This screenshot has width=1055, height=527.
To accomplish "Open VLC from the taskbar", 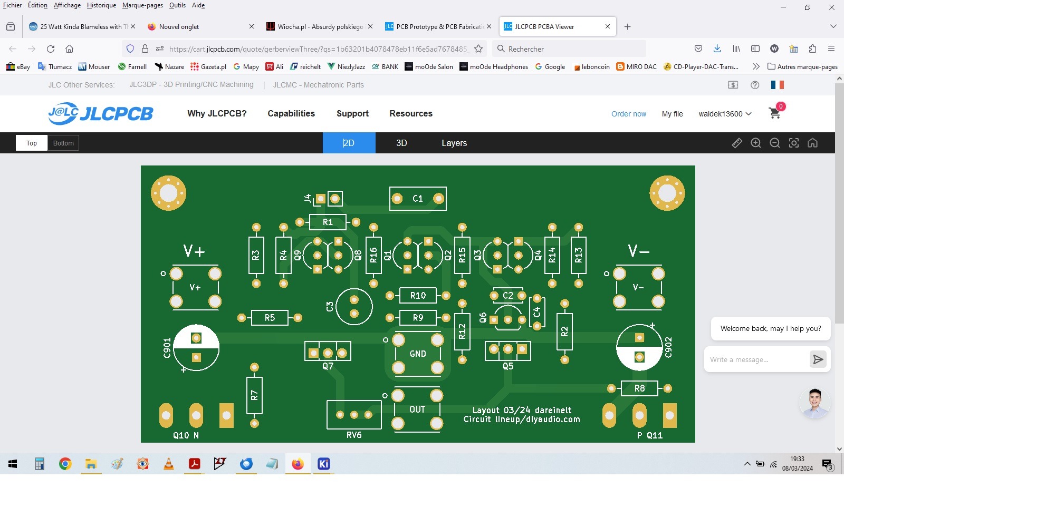I will point(168,464).
